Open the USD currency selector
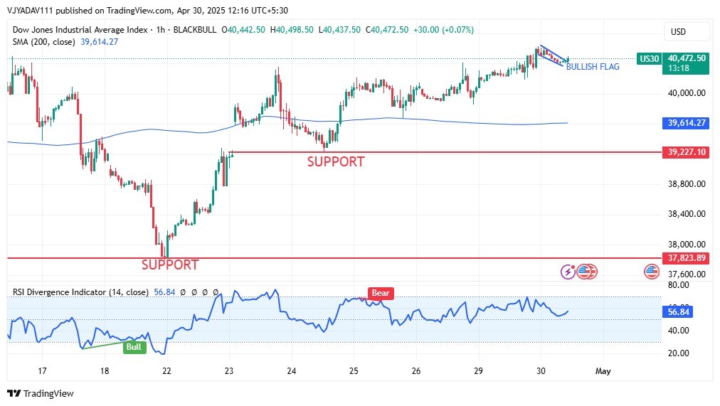This screenshot has height=406, width=720. point(678,32)
